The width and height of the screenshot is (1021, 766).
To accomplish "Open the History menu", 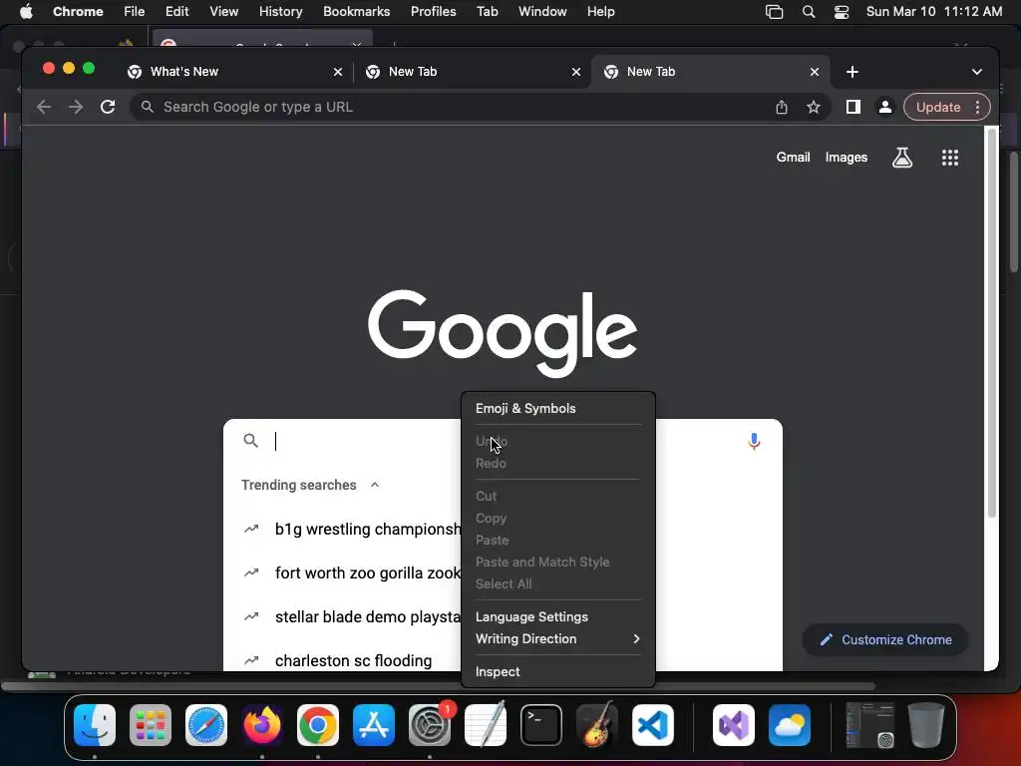I will (x=280, y=12).
